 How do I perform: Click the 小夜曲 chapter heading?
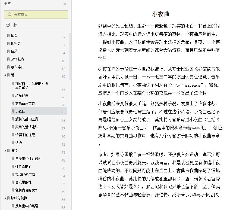pos(160,14)
